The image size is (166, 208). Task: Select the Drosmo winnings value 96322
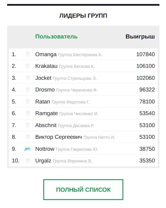click(147, 90)
